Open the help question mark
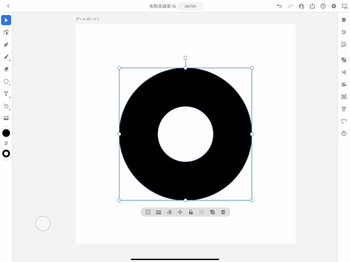The height and width of the screenshot is (262, 350). [x=323, y=6]
